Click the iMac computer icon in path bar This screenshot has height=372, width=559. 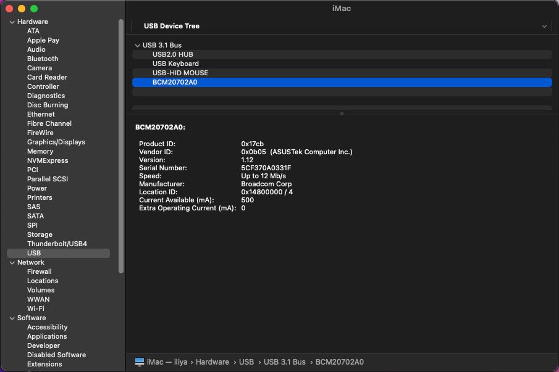140,362
